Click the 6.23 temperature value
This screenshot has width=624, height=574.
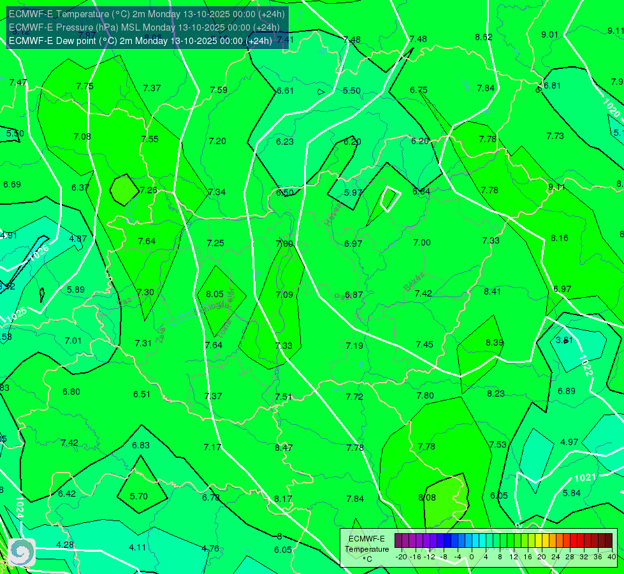pos(285,142)
